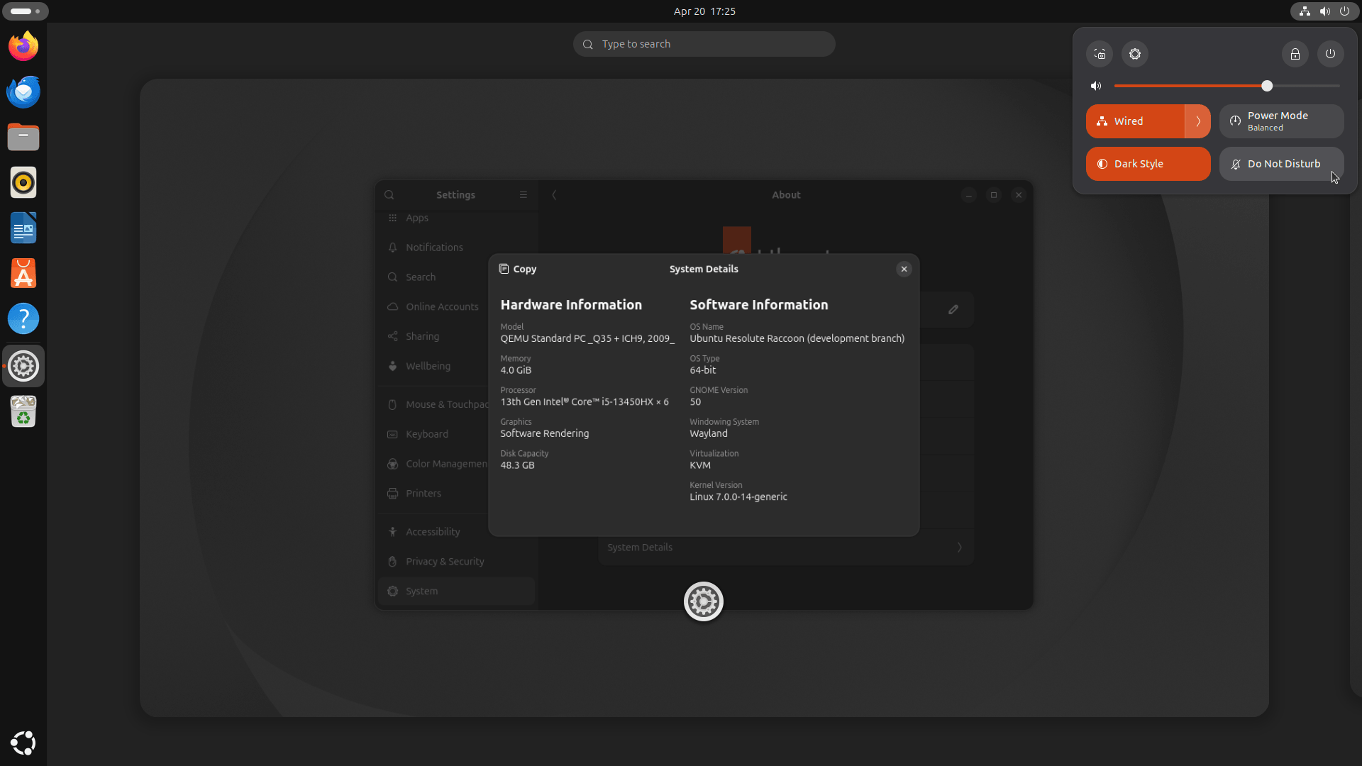
Task: Toggle the Dark Style button
Action: [x=1148, y=164]
